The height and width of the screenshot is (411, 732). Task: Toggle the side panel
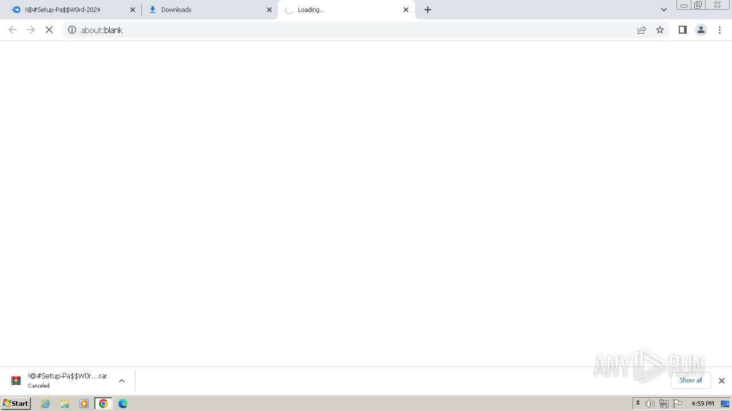pyautogui.click(x=683, y=30)
